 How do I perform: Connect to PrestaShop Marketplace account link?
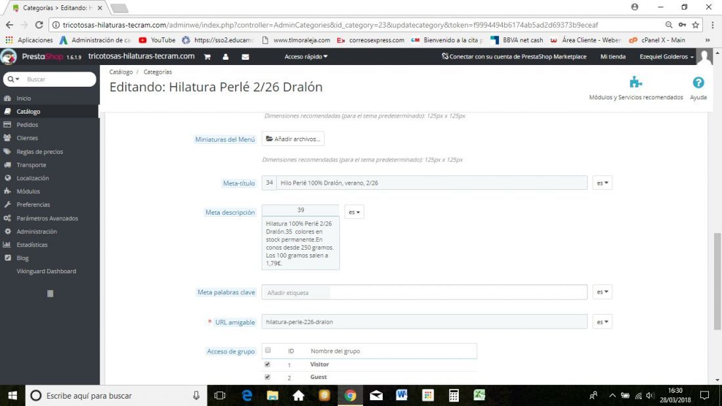[x=514, y=56]
